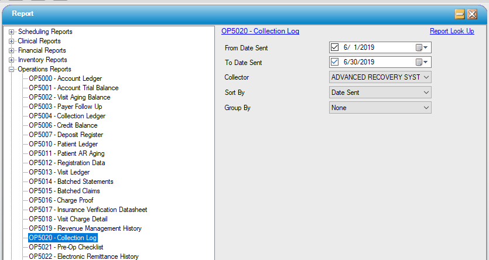The height and width of the screenshot is (260, 489).
Task: Uncheck the From Date Sent checkbox
Action: coord(335,48)
